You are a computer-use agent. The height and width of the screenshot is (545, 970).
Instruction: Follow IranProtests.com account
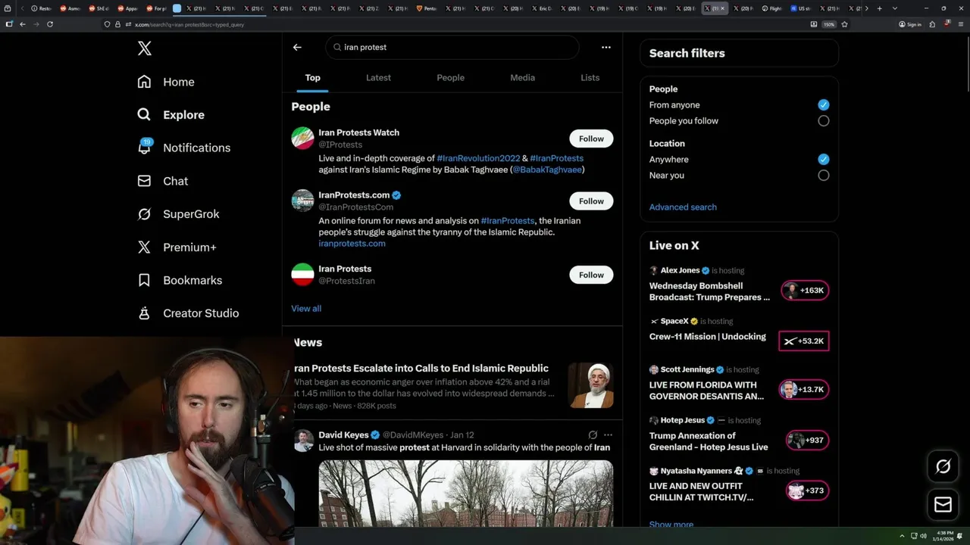tap(591, 201)
